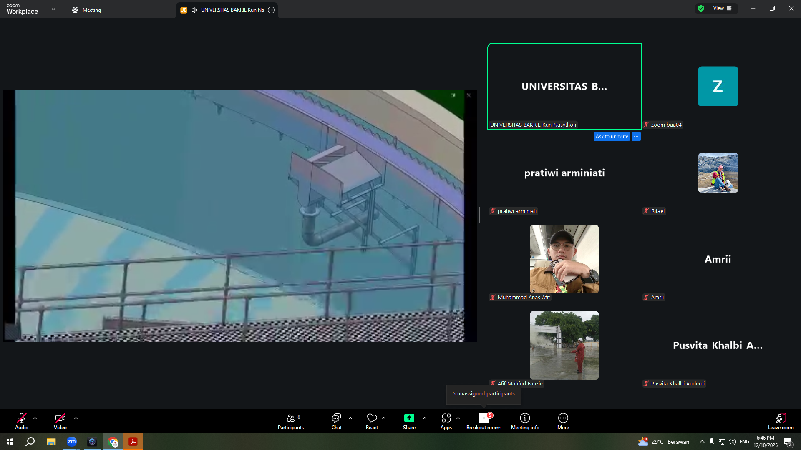Open Adobe Acrobat from taskbar
Viewport: 801px width, 450px height.
(x=133, y=442)
